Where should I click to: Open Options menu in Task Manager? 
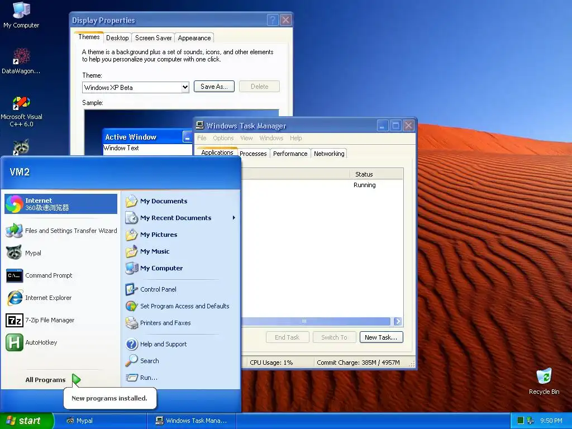pos(223,138)
